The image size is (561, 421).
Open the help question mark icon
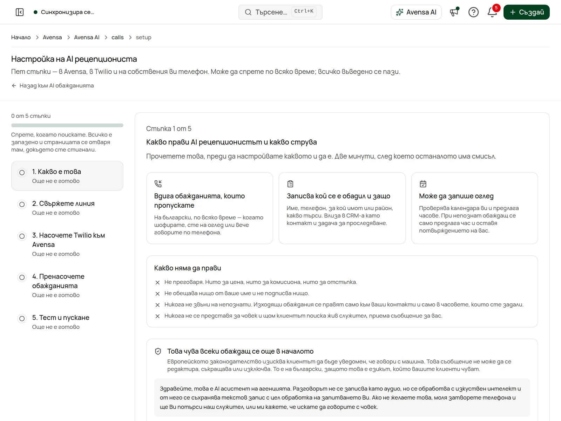pyautogui.click(x=473, y=12)
